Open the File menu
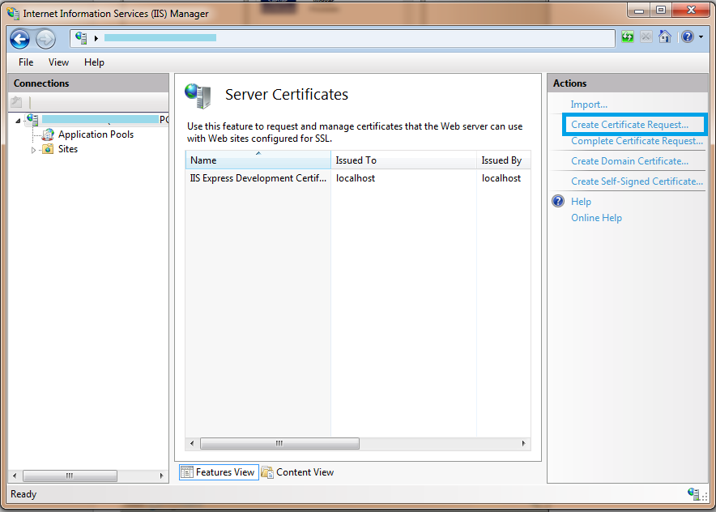The height and width of the screenshot is (512, 716). pos(25,62)
